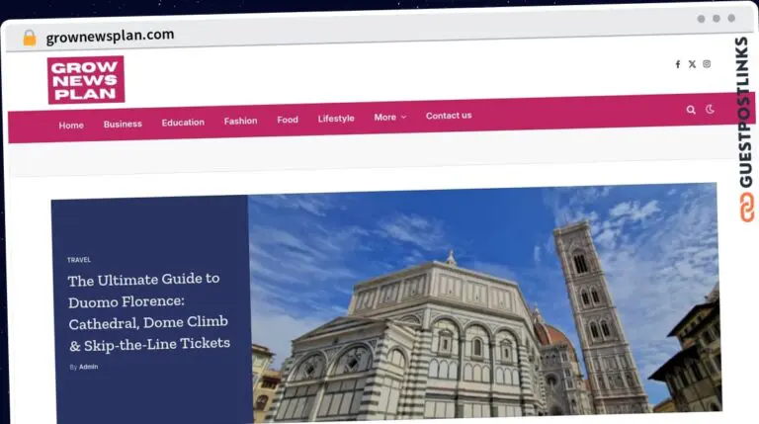Open the X (Twitter) social icon
The width and height of the screenshot is (759, 424).
coord(692,64)
